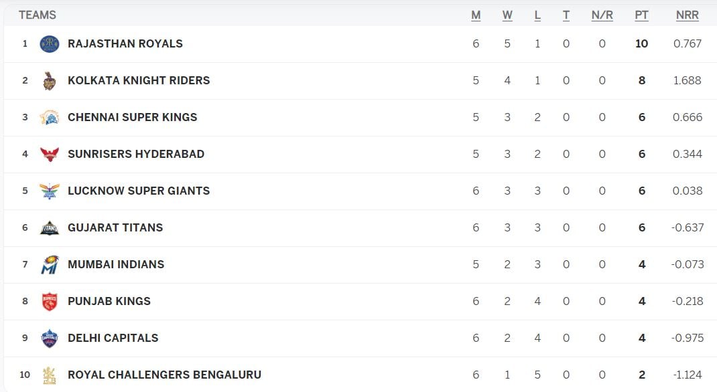Select the Sunrisers Hyderabad eagle logo

50,155
